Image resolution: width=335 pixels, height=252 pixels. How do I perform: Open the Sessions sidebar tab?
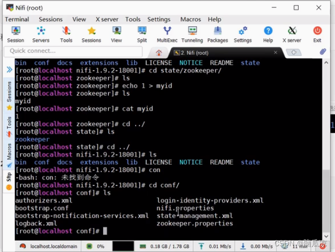pos(9,96)
